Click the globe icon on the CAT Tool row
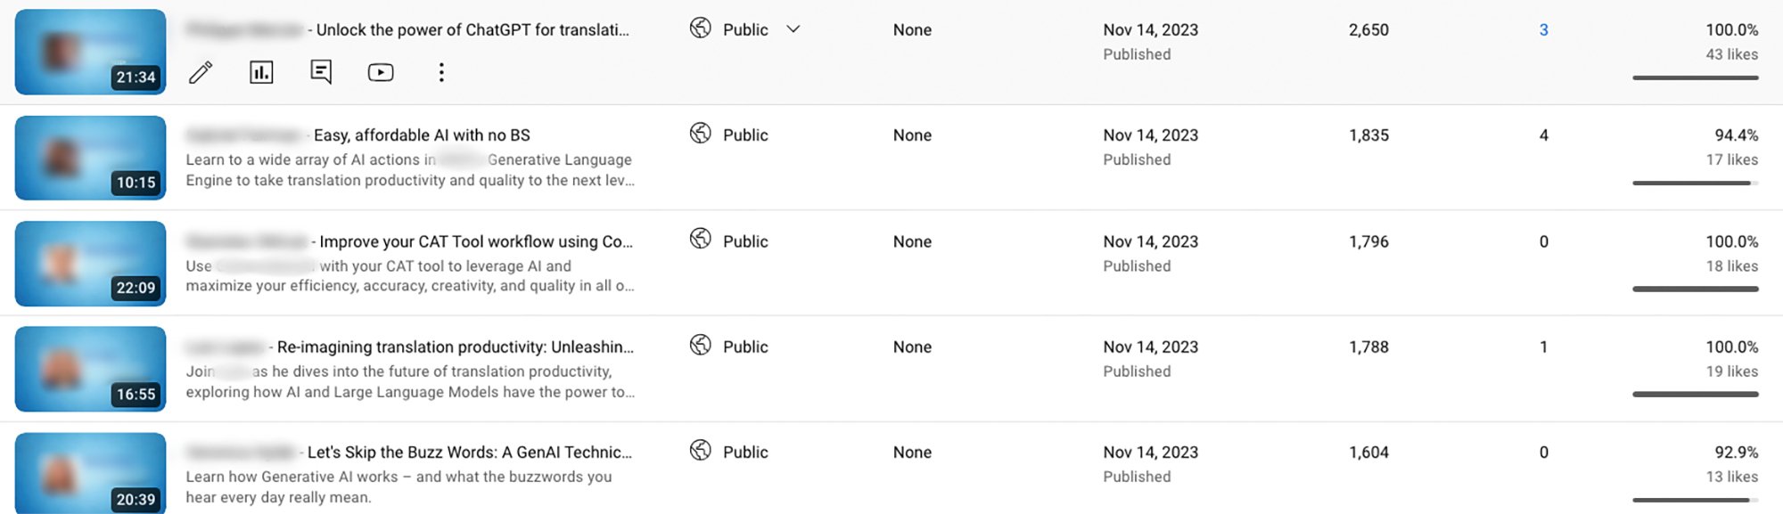The height and width of the screenshot is (514, 1783). (x=701, y=239)
